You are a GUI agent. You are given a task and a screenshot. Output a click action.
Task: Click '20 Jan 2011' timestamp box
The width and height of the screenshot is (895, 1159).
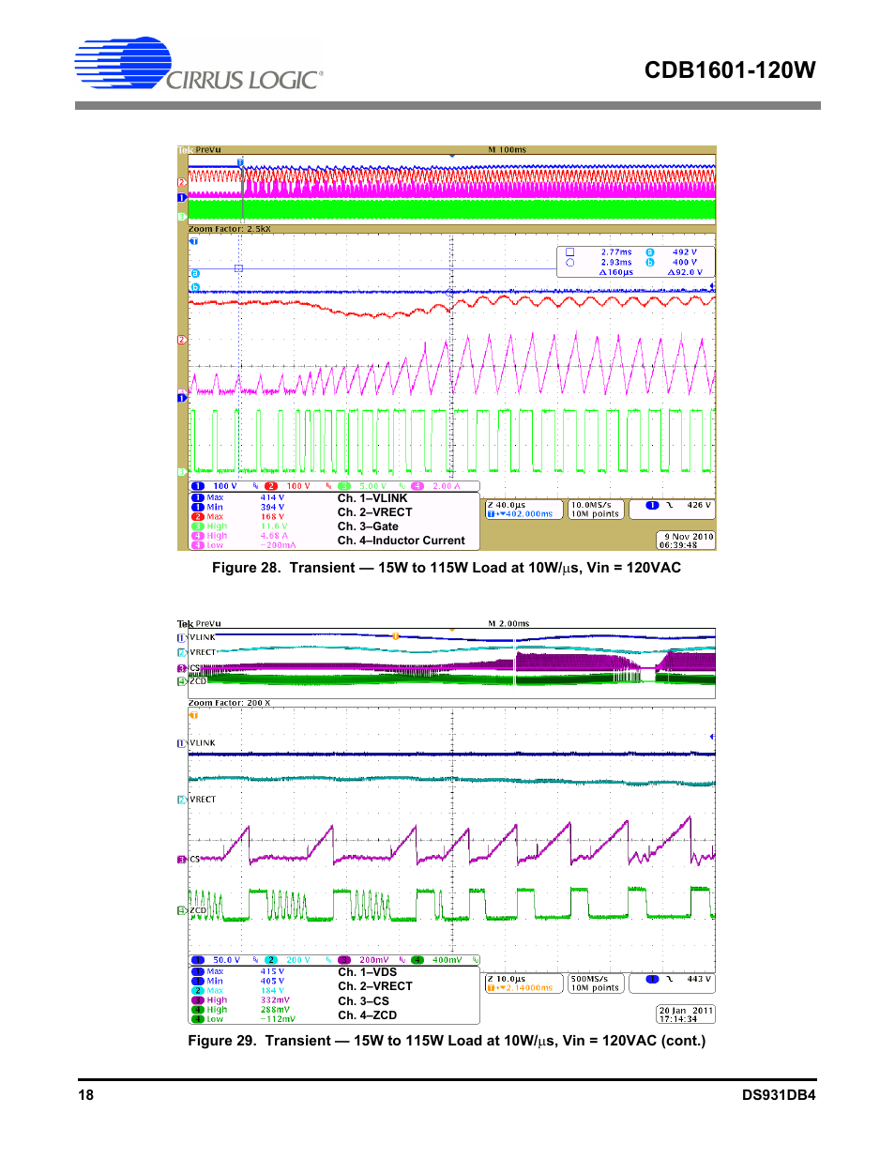click(687, 1014)
